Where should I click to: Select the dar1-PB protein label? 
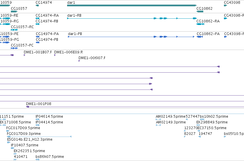pyautogui.click(x=75, y=34)
